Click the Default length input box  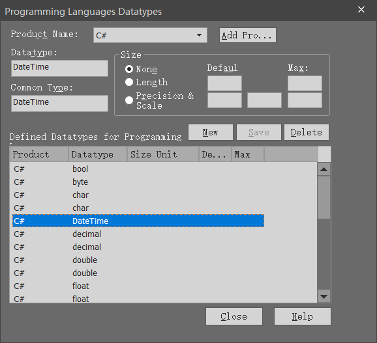(224, 83)
